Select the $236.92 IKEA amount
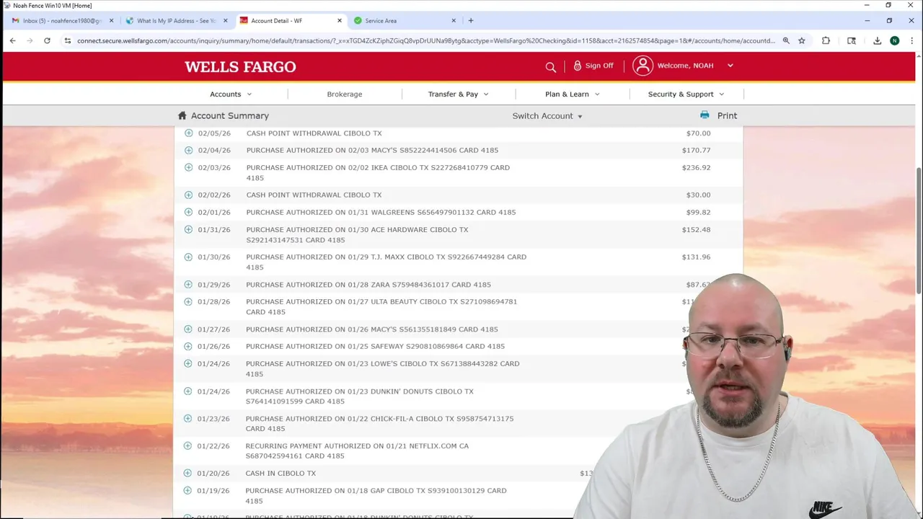The width and height of the screenshot is (923, 519). pyautogui.click(x=697, y=168)
